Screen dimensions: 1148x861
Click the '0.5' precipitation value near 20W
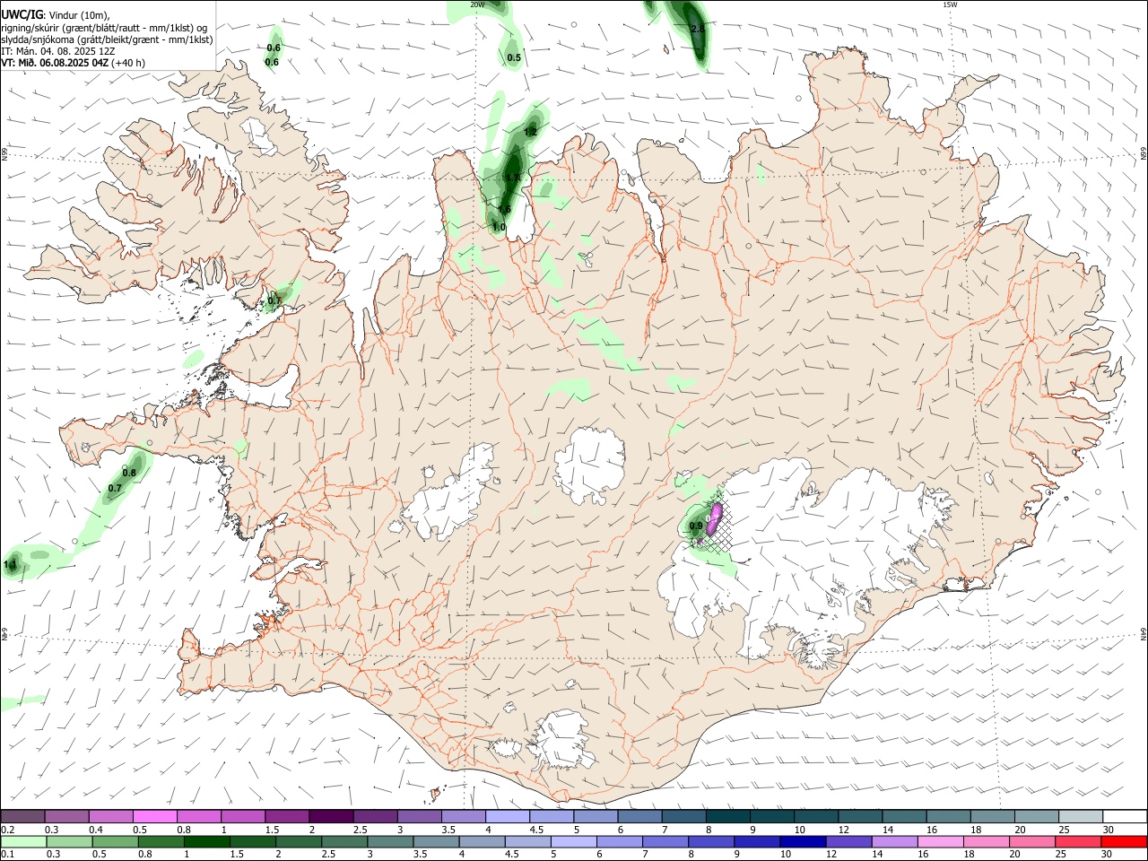point(514,58)
